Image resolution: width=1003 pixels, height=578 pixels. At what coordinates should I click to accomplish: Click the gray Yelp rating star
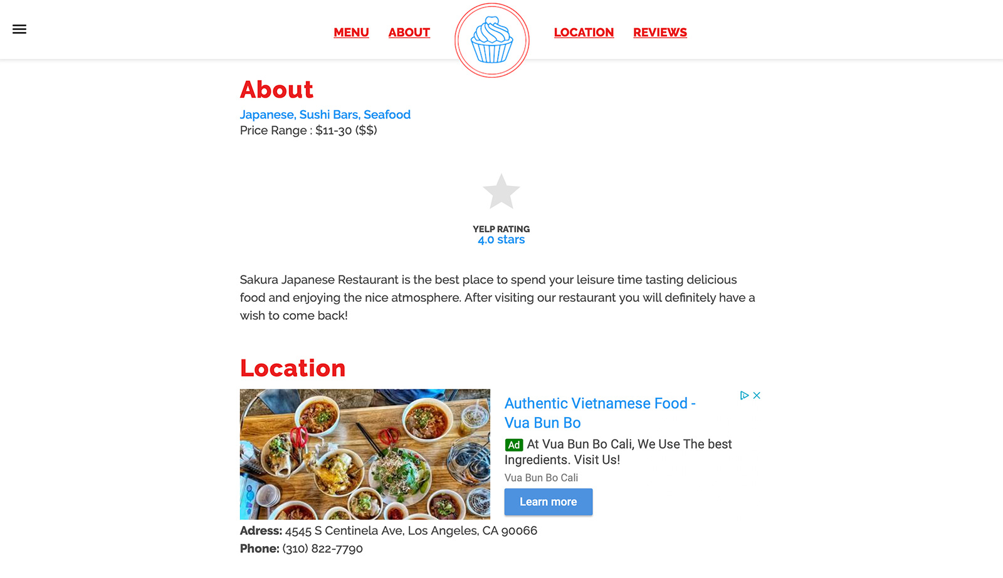(501, 192)
